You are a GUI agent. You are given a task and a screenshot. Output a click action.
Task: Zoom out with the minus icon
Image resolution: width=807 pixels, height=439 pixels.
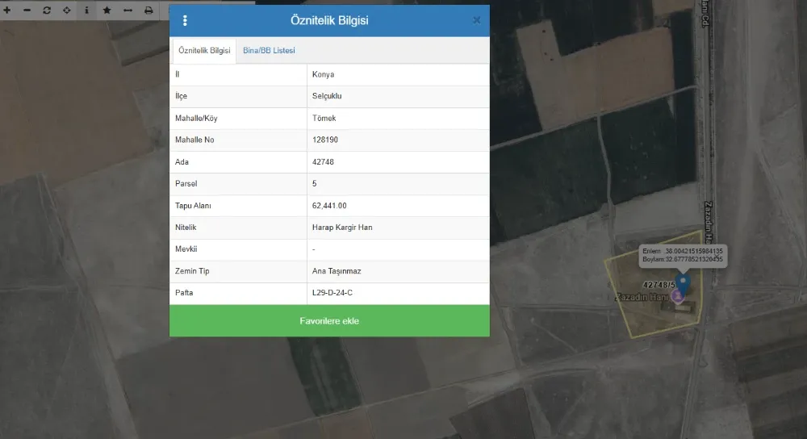pyautogui.click(x=27, y=10)
